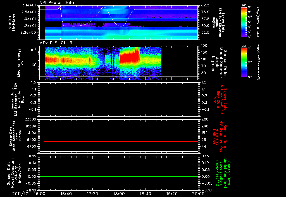
Task: Click the red MU Scanner Pos Telemetry label
Action: [220, 136]
